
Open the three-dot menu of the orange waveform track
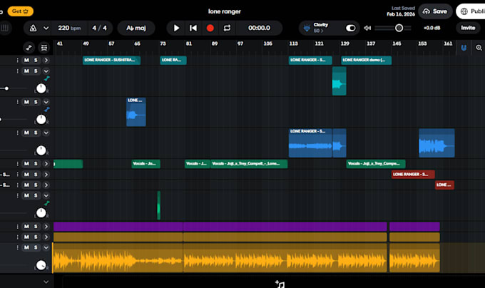coord(17,247)
